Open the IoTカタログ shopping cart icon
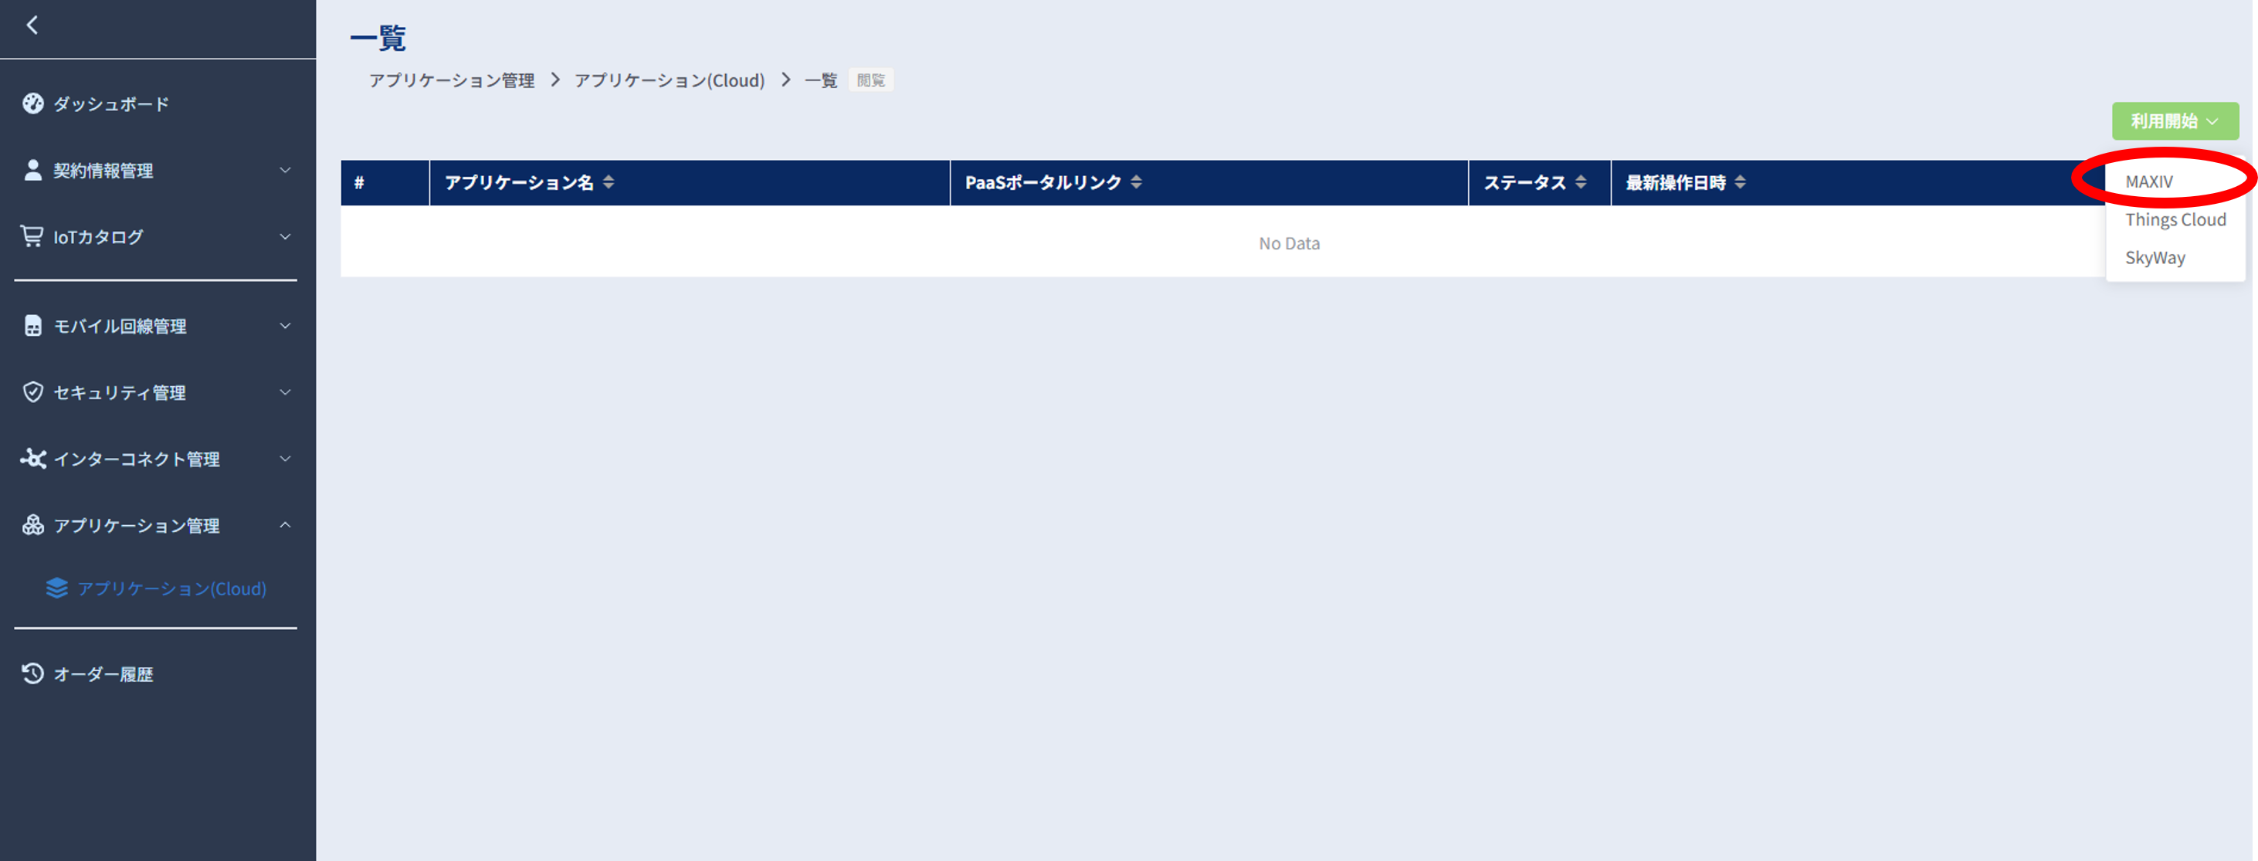This screenshot has height=861, width=2258. (x=32, y=236)
